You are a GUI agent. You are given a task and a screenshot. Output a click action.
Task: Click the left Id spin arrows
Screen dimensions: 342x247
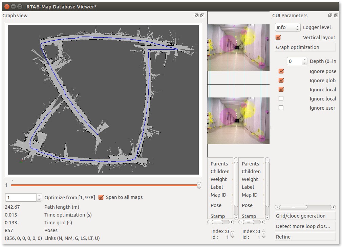coord(232,234)
